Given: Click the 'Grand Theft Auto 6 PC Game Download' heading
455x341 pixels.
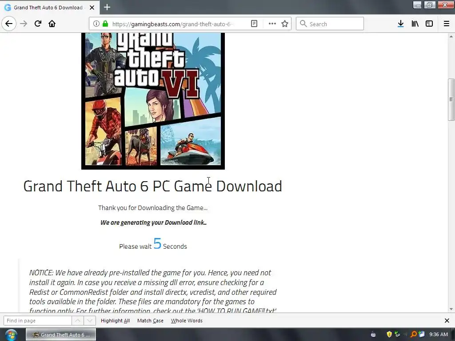Looking at the screenshot, I should click(153, 186).
